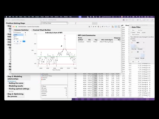
Task: Toggle the Select checkbox in Data Filter
Action: click(x=133, y=33)
